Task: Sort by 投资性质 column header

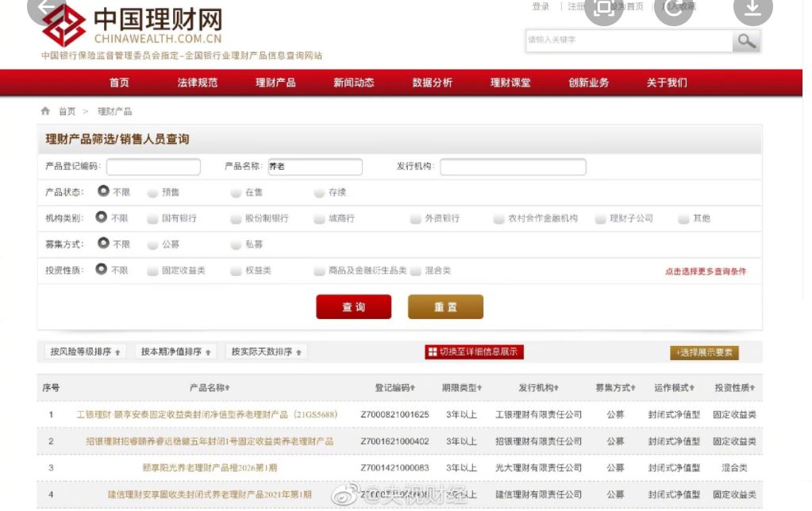Action: [x=734, y=388]
